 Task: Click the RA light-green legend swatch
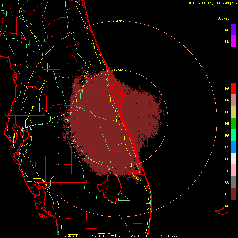point(234,135)
